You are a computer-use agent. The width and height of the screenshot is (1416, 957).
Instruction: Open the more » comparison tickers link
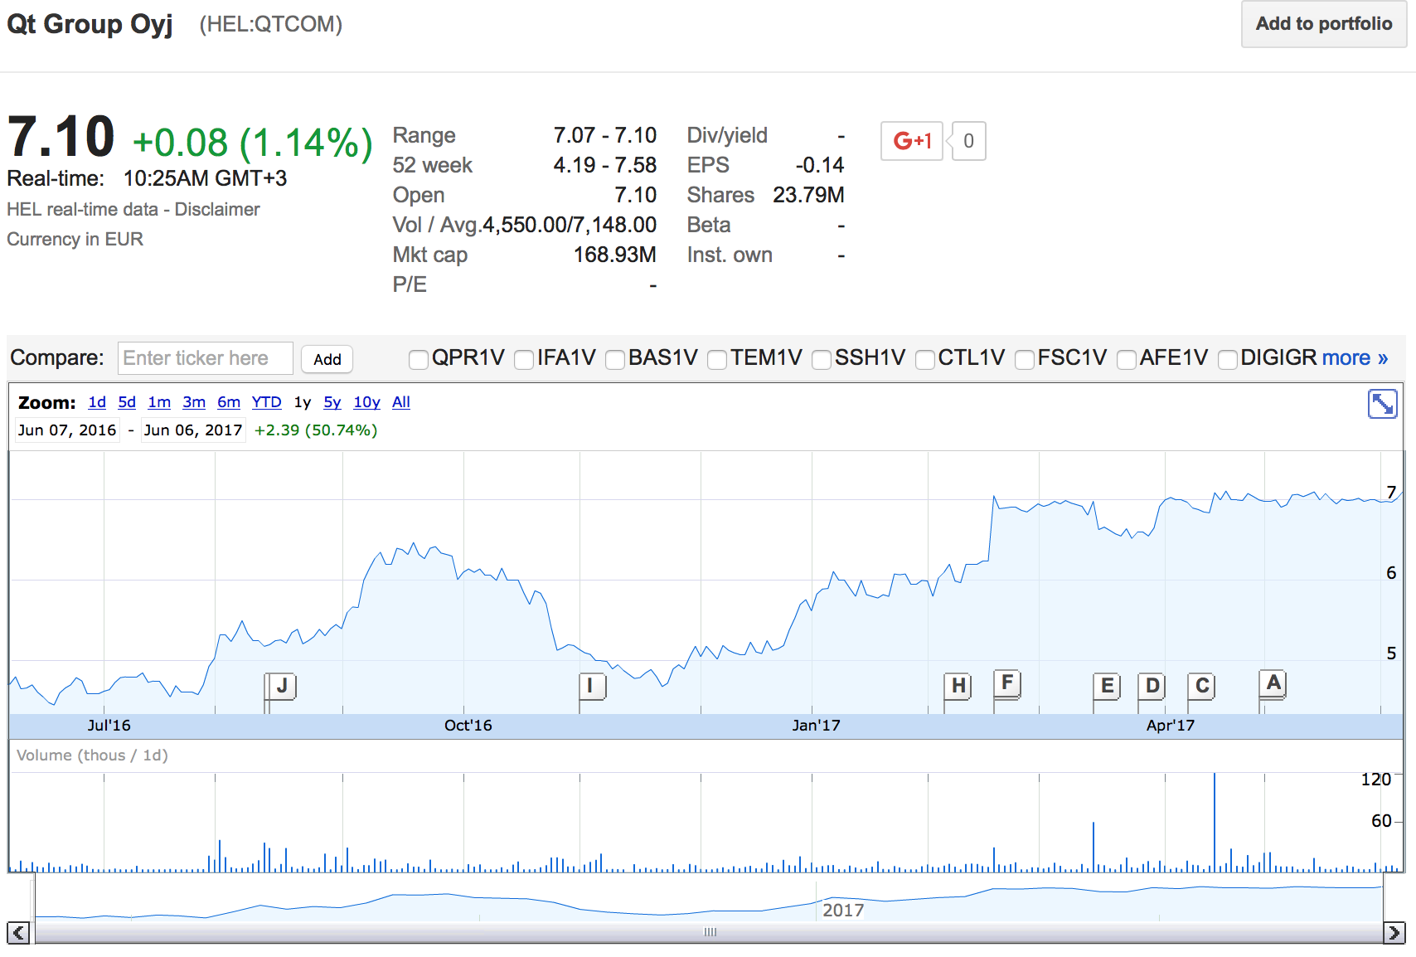(1355, 357)
